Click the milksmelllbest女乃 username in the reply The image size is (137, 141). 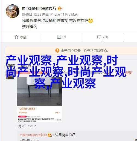click(x=33, y=135)
